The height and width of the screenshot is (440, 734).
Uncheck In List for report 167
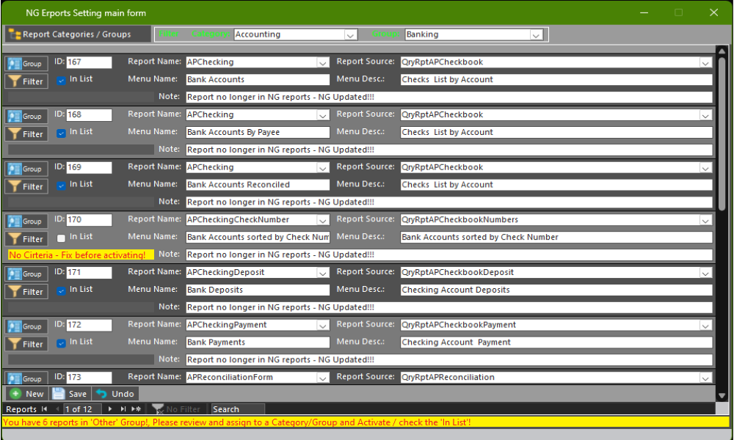62,80
